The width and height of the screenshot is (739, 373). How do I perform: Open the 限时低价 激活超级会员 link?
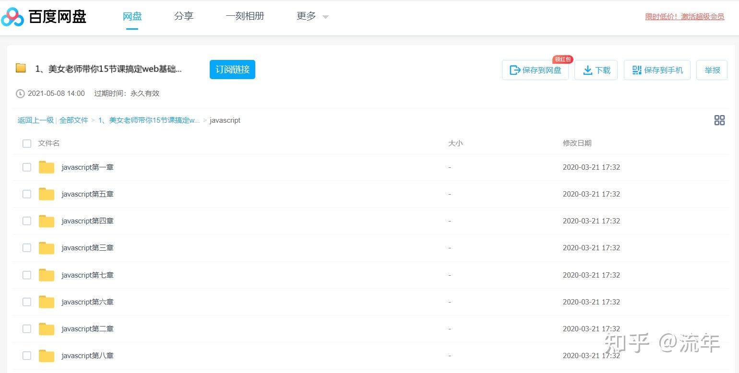(685, 17)
